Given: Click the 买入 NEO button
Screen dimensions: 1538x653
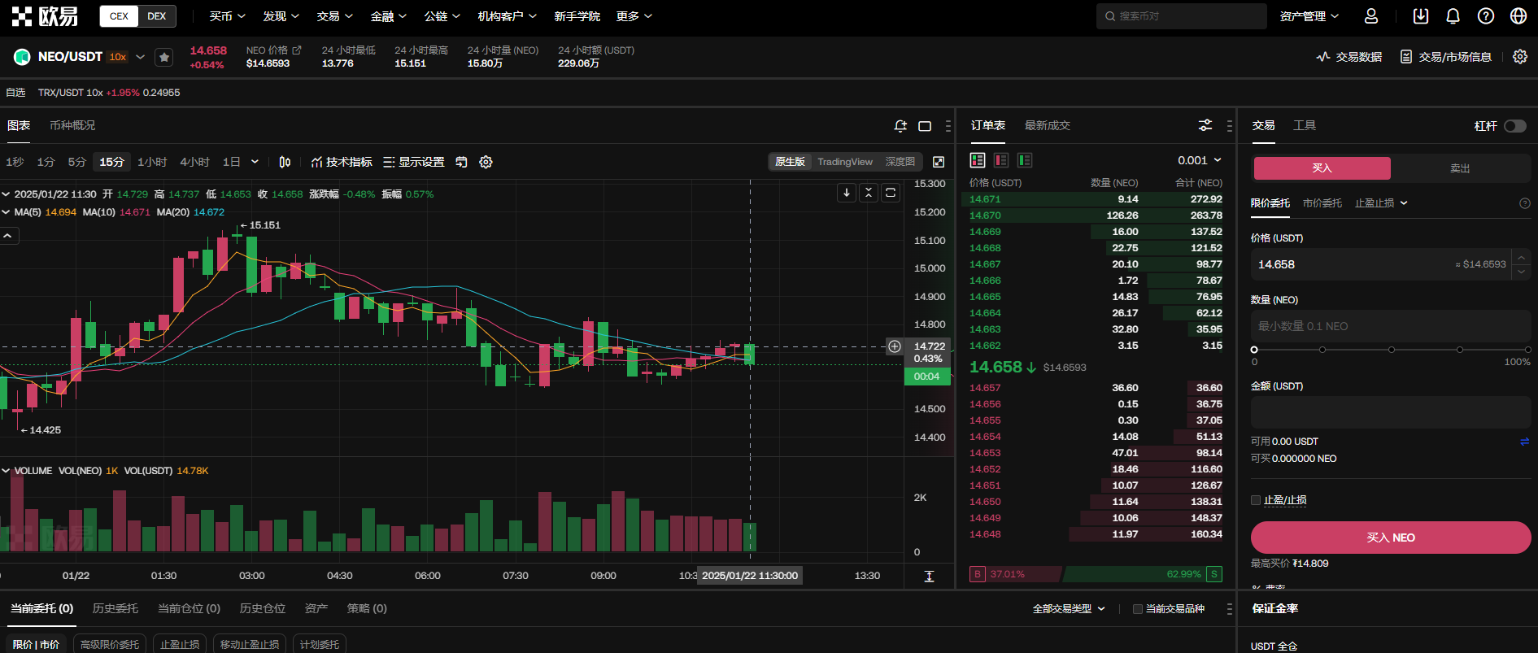Looking at the screenshot, I should click(x=1390, y=538).
